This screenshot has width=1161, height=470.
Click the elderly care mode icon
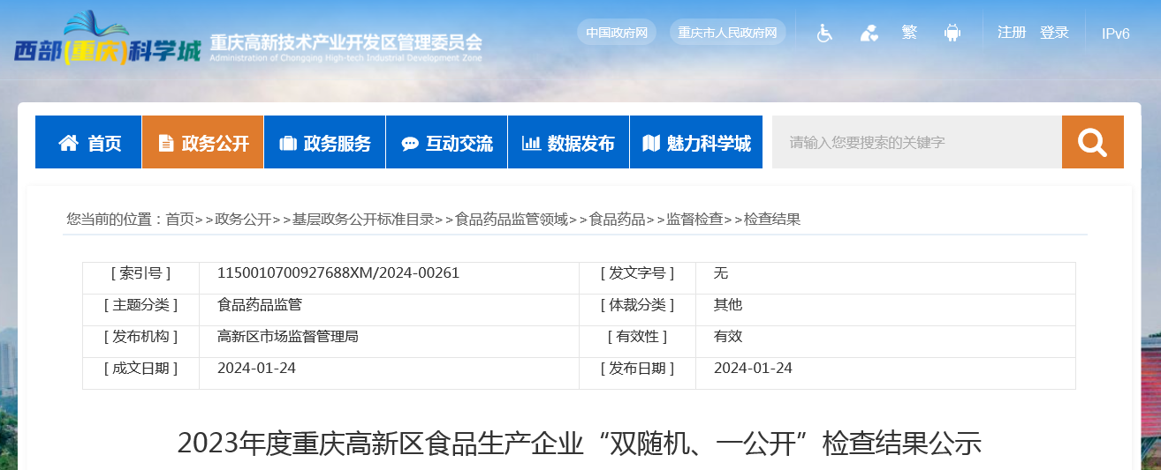coord(869,33)
